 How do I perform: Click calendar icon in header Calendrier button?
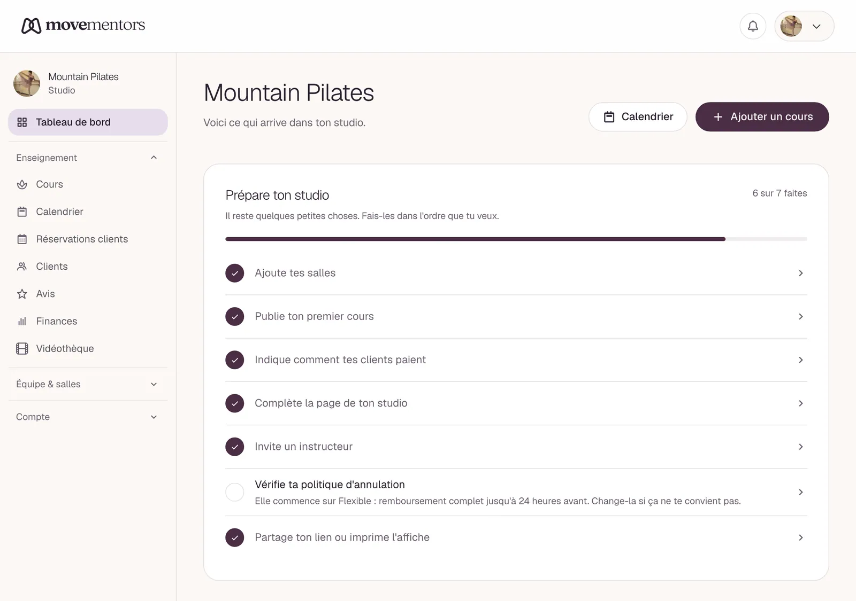pyautogui.click(x=609, y=117)
